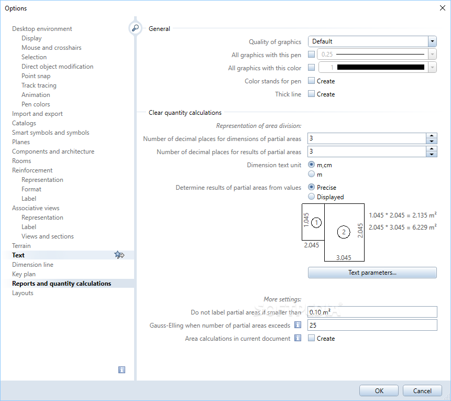This screenshot has height=401, width=451.
Task: Select m,cm dimension text unit
Action: point(311,165)
